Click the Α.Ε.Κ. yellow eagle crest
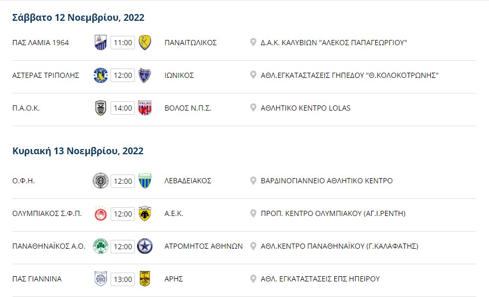The height and width of the screenshot is (297, 489). (145, 213)
